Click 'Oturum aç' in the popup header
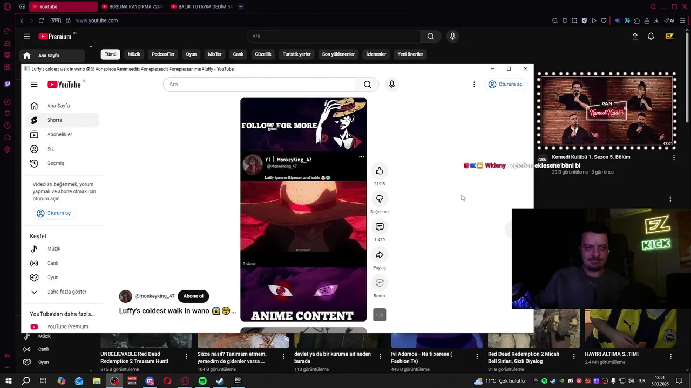The width and height of the screenshot is (691, 388). (505, 84)
